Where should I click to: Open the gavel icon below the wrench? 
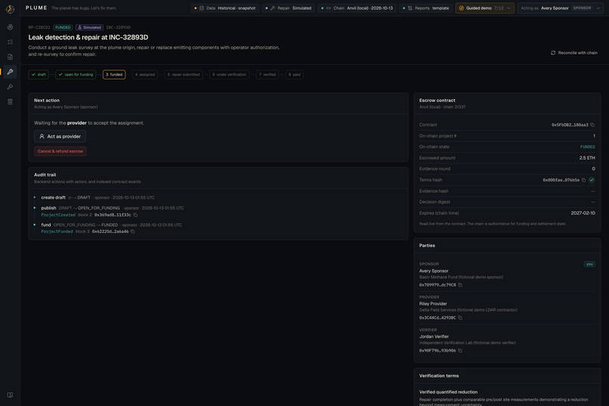click(10, 87)
